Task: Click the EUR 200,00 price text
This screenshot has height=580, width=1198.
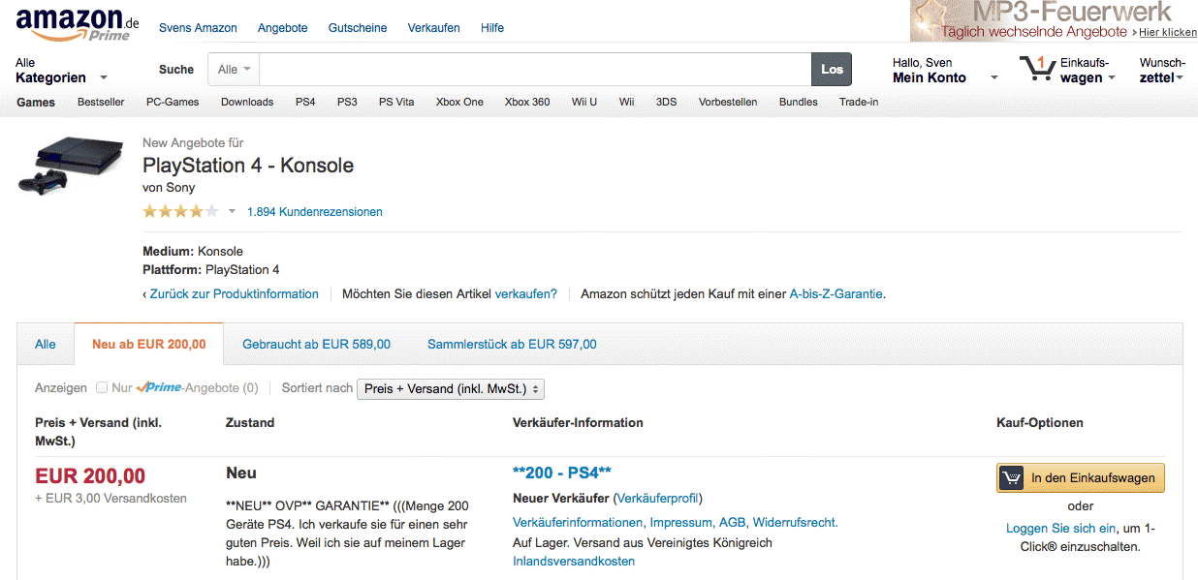Action: [x=90, y=475]
